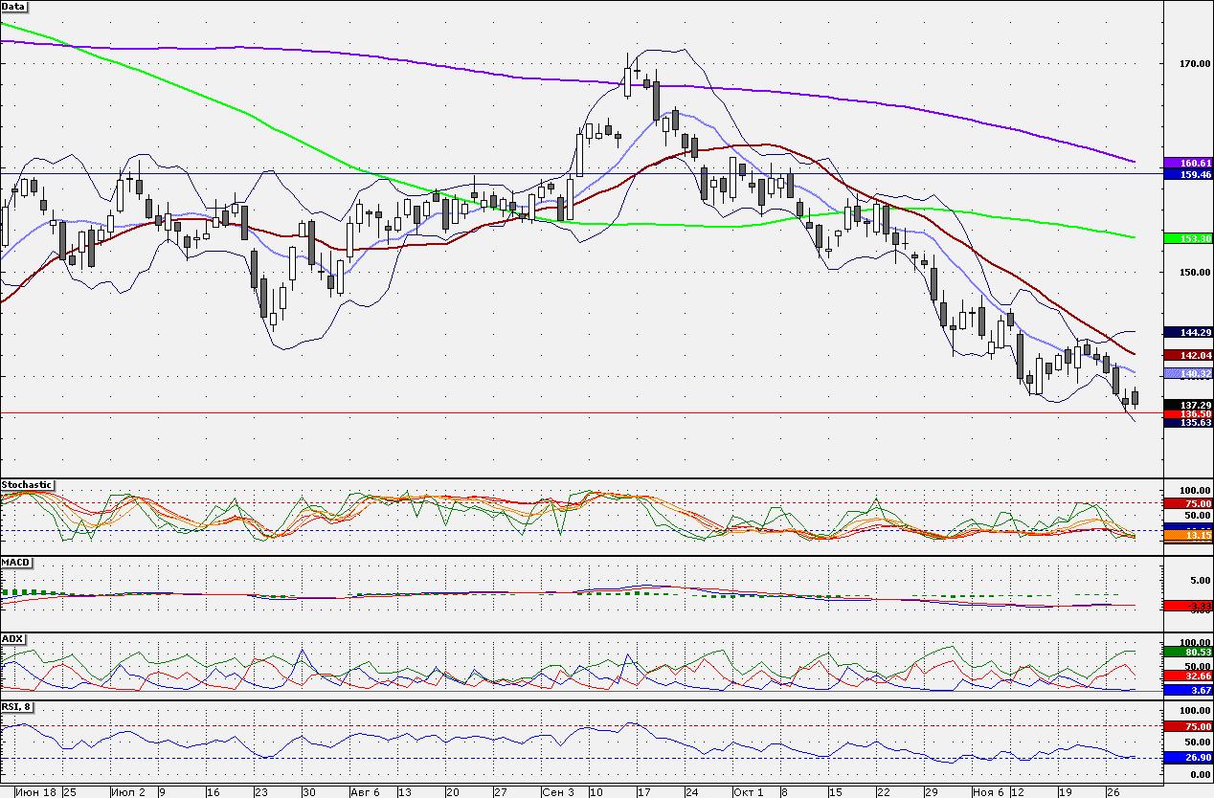Click the blue 159.46 level tag

[1187, 175]
